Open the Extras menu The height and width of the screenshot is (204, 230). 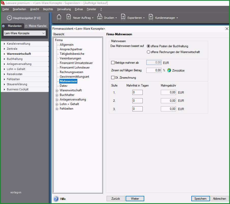(79, 9)
